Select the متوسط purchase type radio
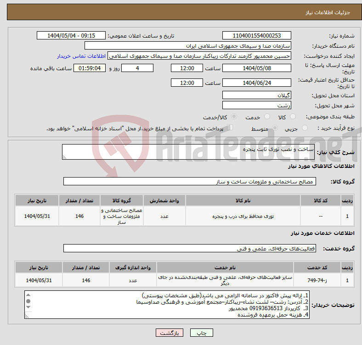Screen dimensions: 362x345 click(275, 128)
